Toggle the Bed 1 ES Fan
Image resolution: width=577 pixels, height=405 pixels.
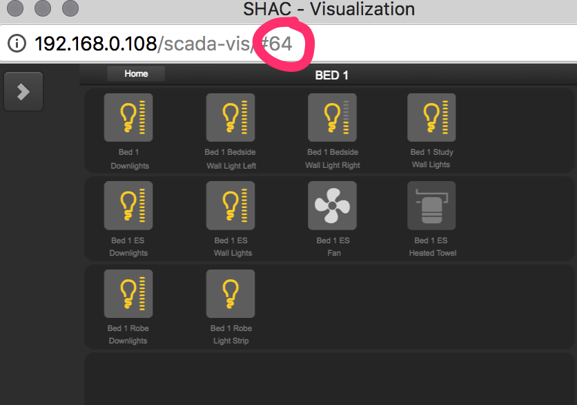(x=332, y=205)
